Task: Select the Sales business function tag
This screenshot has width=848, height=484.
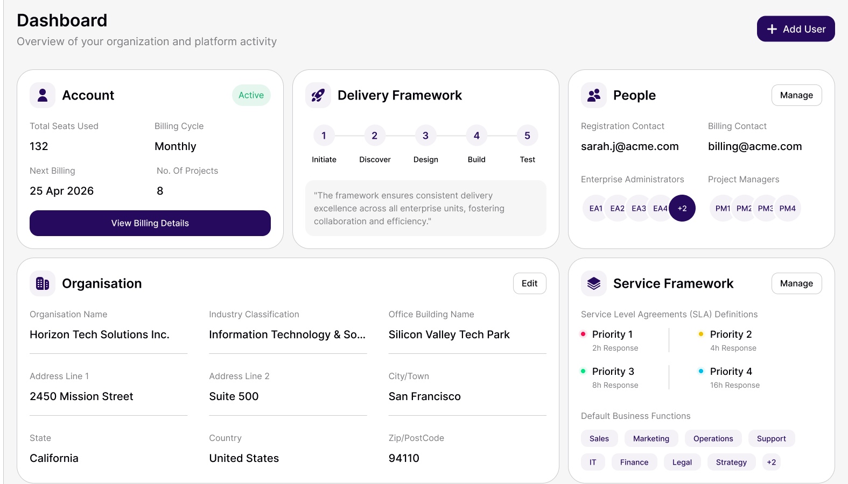Action: click(599, 438)
